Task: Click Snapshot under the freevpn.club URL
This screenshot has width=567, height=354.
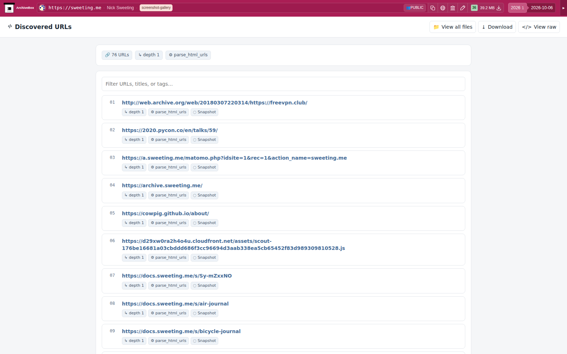Action: [x=204, y=112]
